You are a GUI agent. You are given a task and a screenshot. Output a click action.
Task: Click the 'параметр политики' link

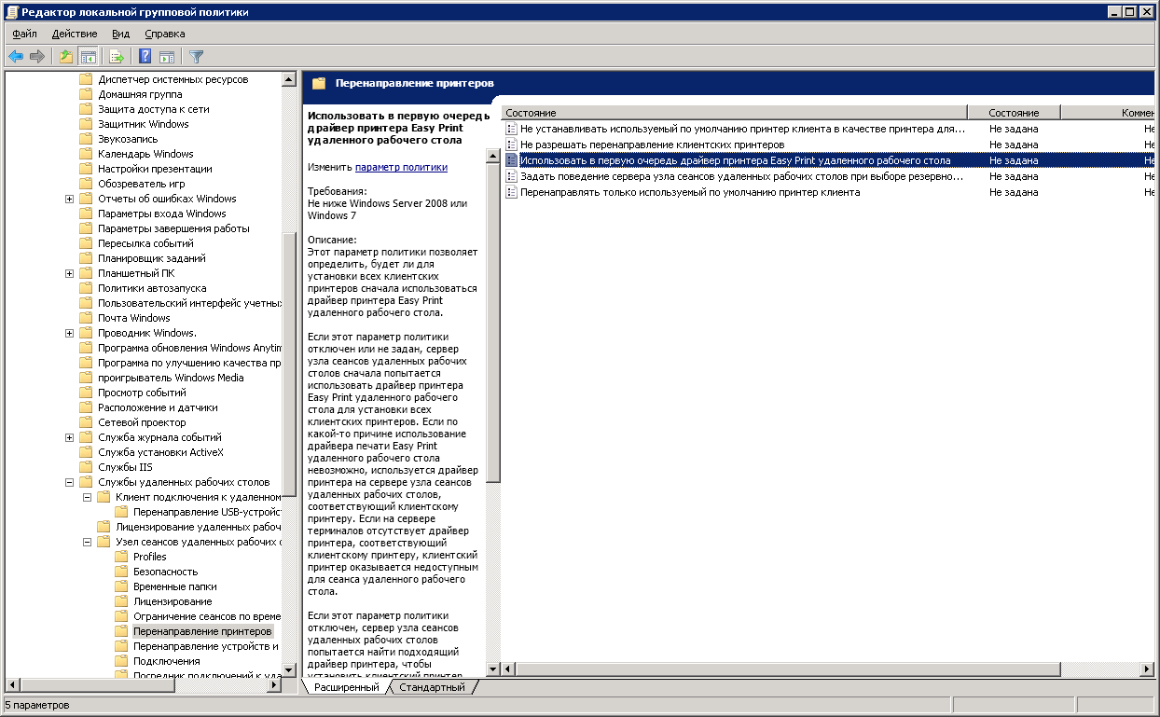[x=401, y=167]
